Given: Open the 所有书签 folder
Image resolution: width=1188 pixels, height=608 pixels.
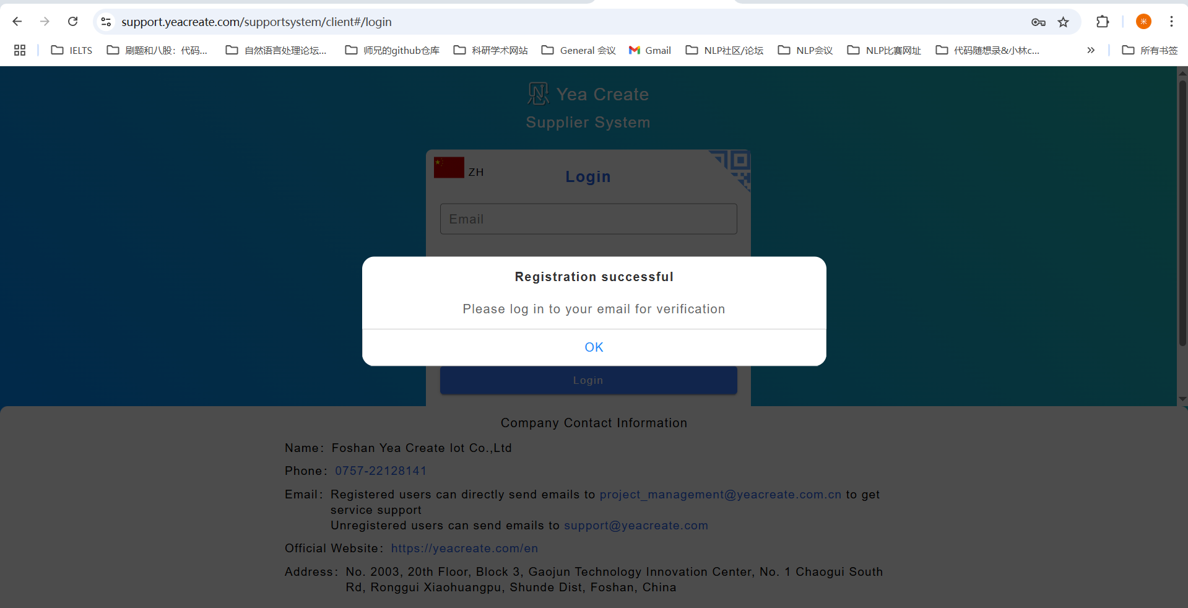Looking at the screenshot, I should coord(1150,50).
